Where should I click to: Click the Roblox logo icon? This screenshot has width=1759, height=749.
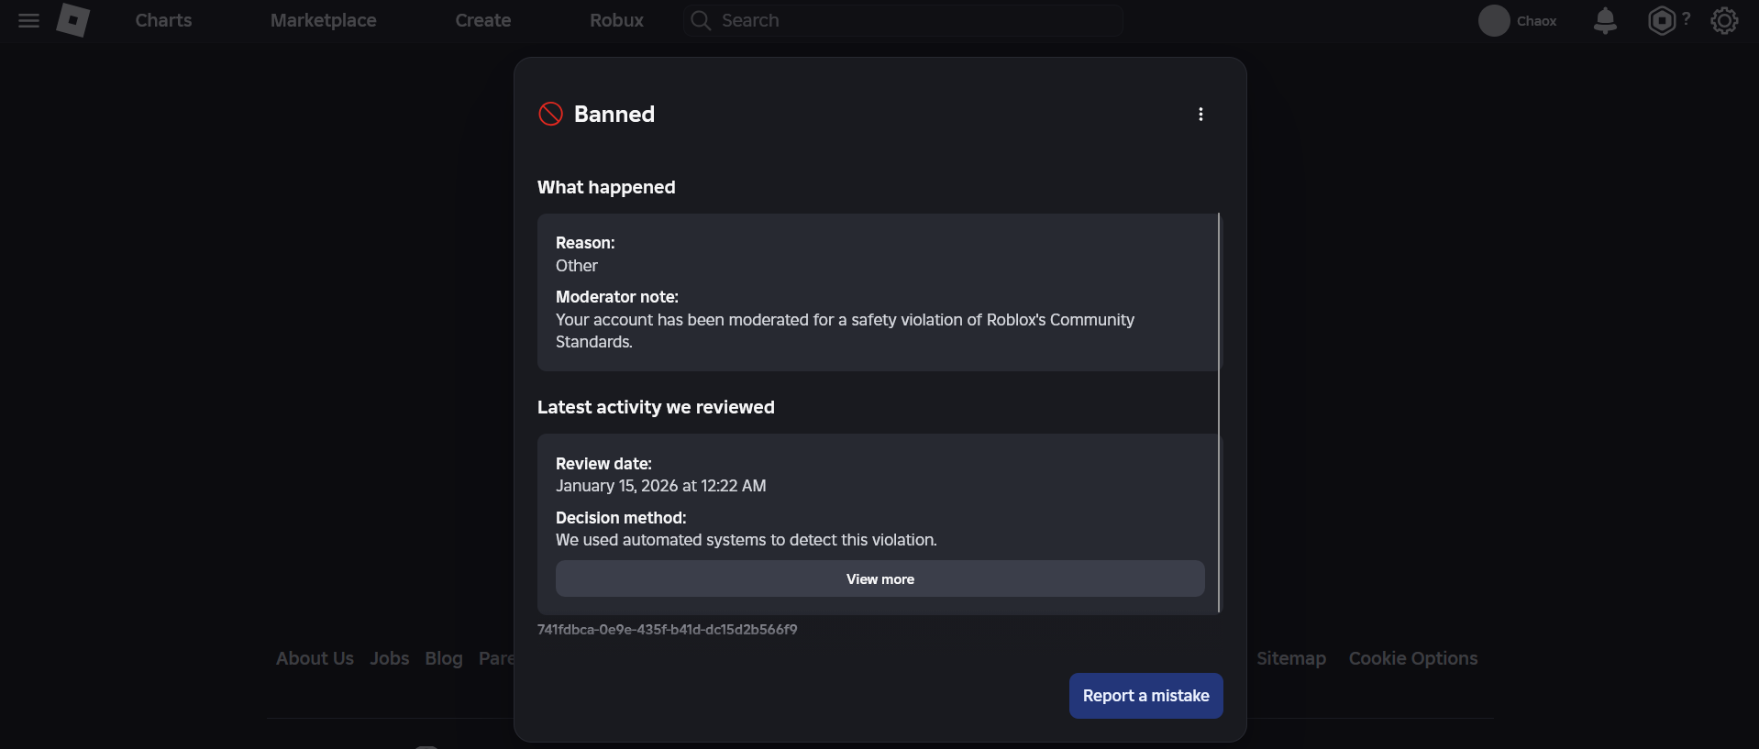click(73, 19)
